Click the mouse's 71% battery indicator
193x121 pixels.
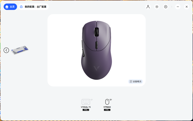pos(107,110)
